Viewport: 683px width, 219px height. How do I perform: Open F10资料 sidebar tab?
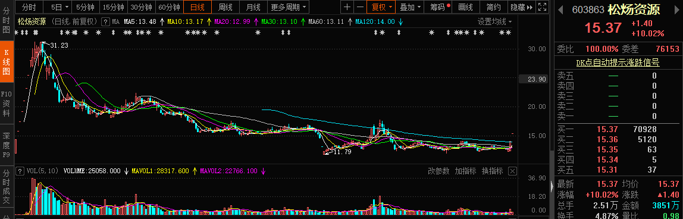click(x=7, y=104)
